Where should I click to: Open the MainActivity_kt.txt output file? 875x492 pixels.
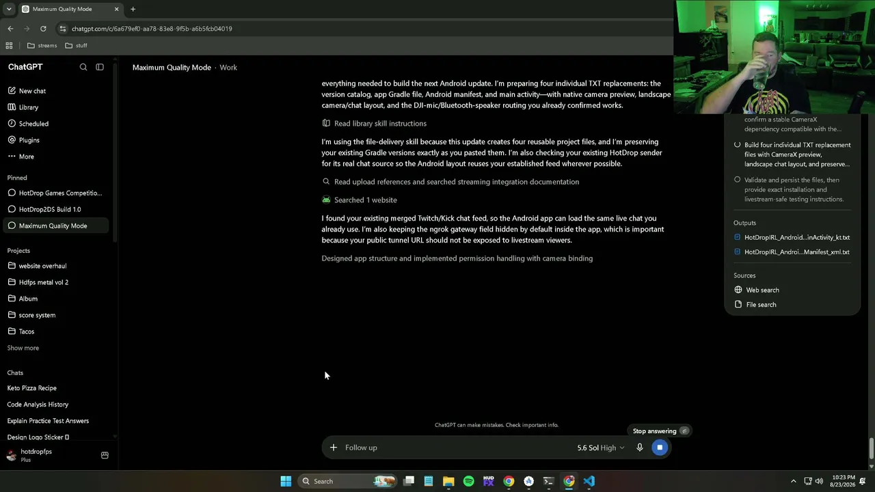point(792,237)
